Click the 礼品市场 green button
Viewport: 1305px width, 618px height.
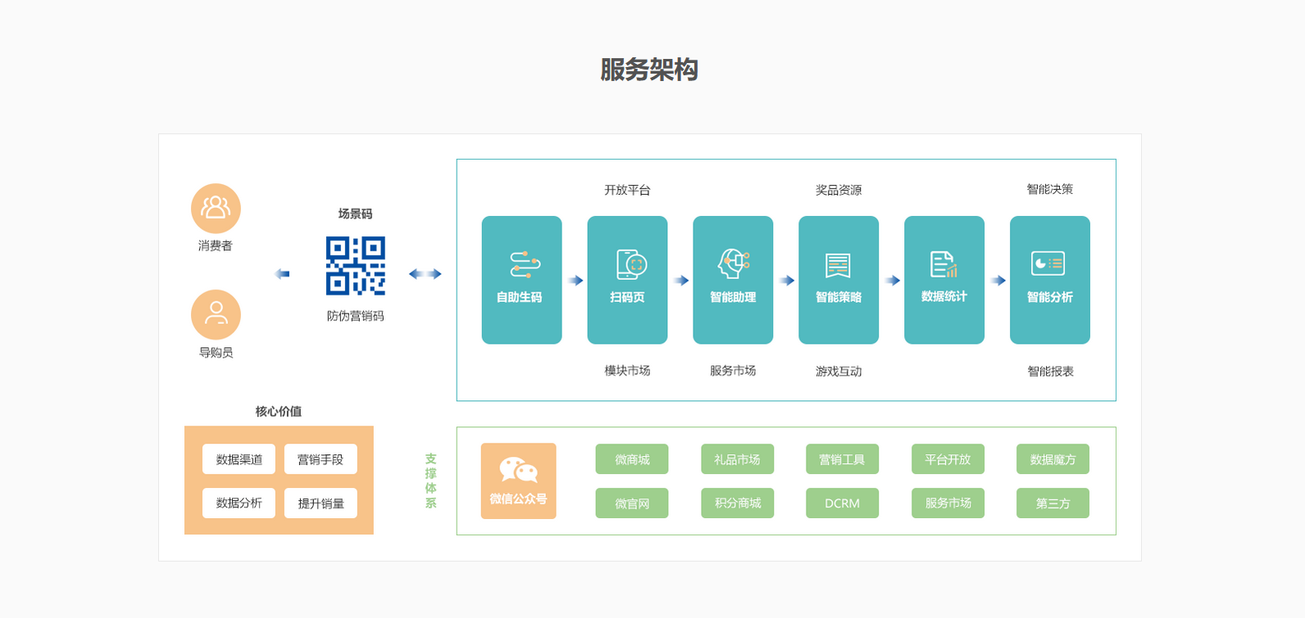click(x=738, y=459)
